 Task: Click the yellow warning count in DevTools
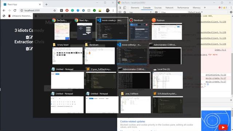coord(225,8)
